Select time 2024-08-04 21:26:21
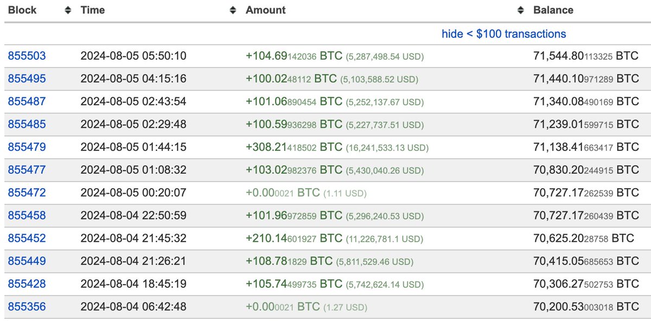Viewport: 651px width, 321px height. [133, 261]
